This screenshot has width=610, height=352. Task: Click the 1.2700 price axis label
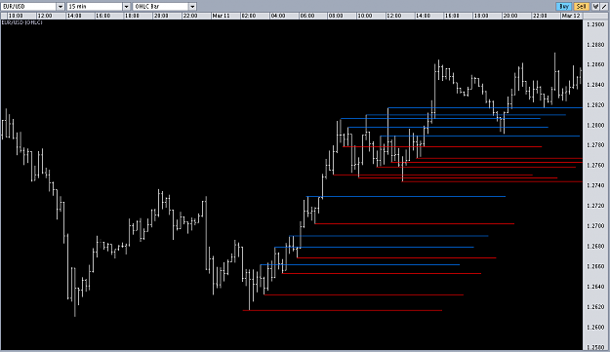coord(595,226)
